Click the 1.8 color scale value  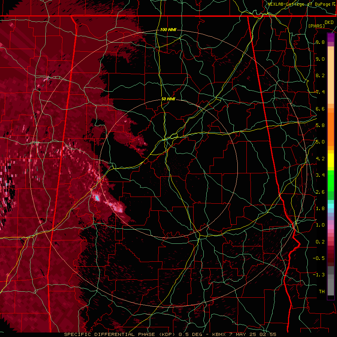tap(320, 208)
